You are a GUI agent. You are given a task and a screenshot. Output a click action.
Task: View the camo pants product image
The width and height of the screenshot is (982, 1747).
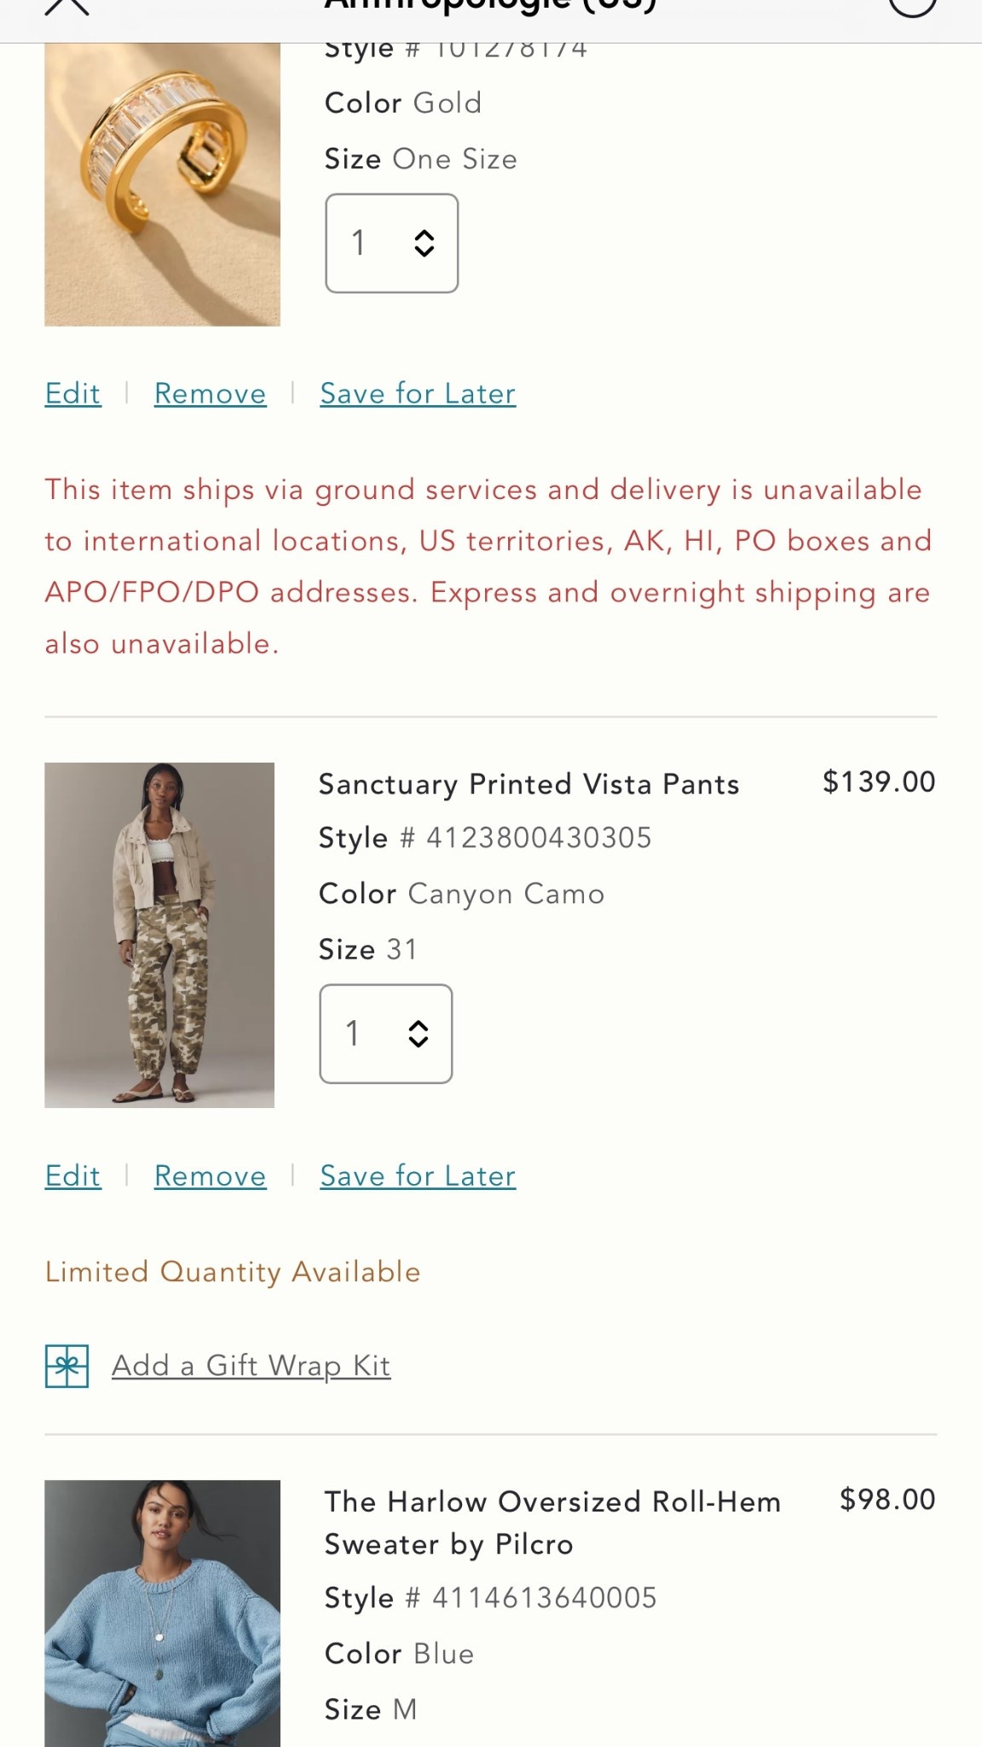[159, 935]
